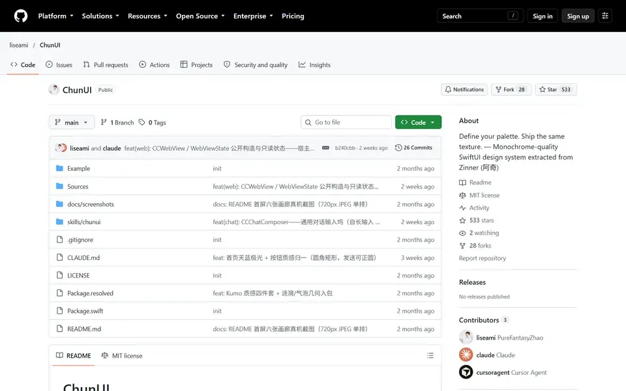Viewport: 626px width, 391px height.
Task: Open the skills/chunui folder name
Action: pyautogui.click(x=84, y=222)
